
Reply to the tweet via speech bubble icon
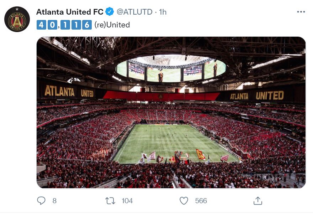[42, 201]
